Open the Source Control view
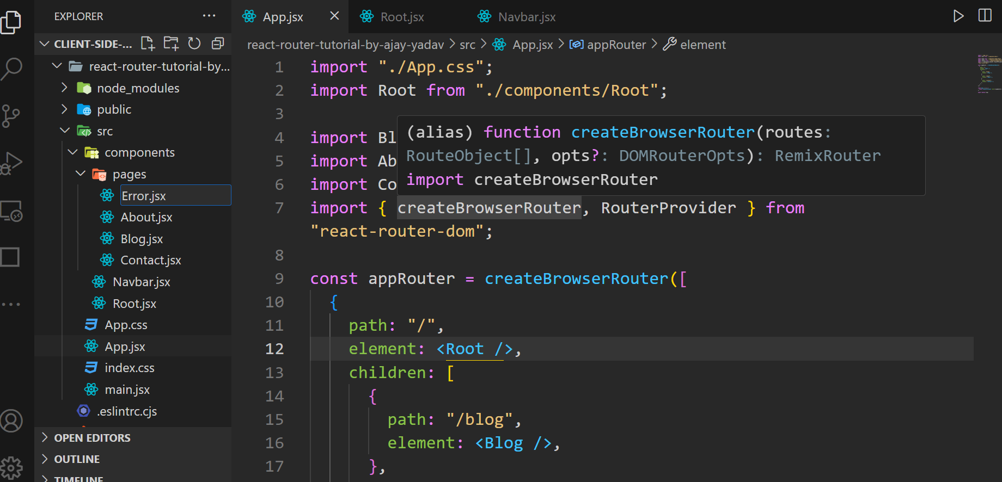Screen dimensions: 1002x482 click(x=11, y=116)
